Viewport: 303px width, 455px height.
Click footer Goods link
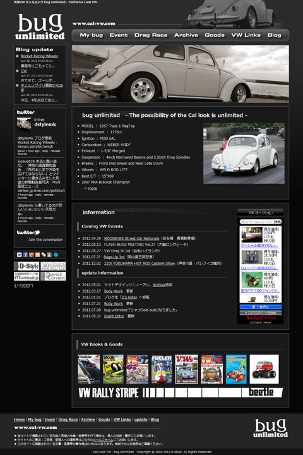coord(104,420)
